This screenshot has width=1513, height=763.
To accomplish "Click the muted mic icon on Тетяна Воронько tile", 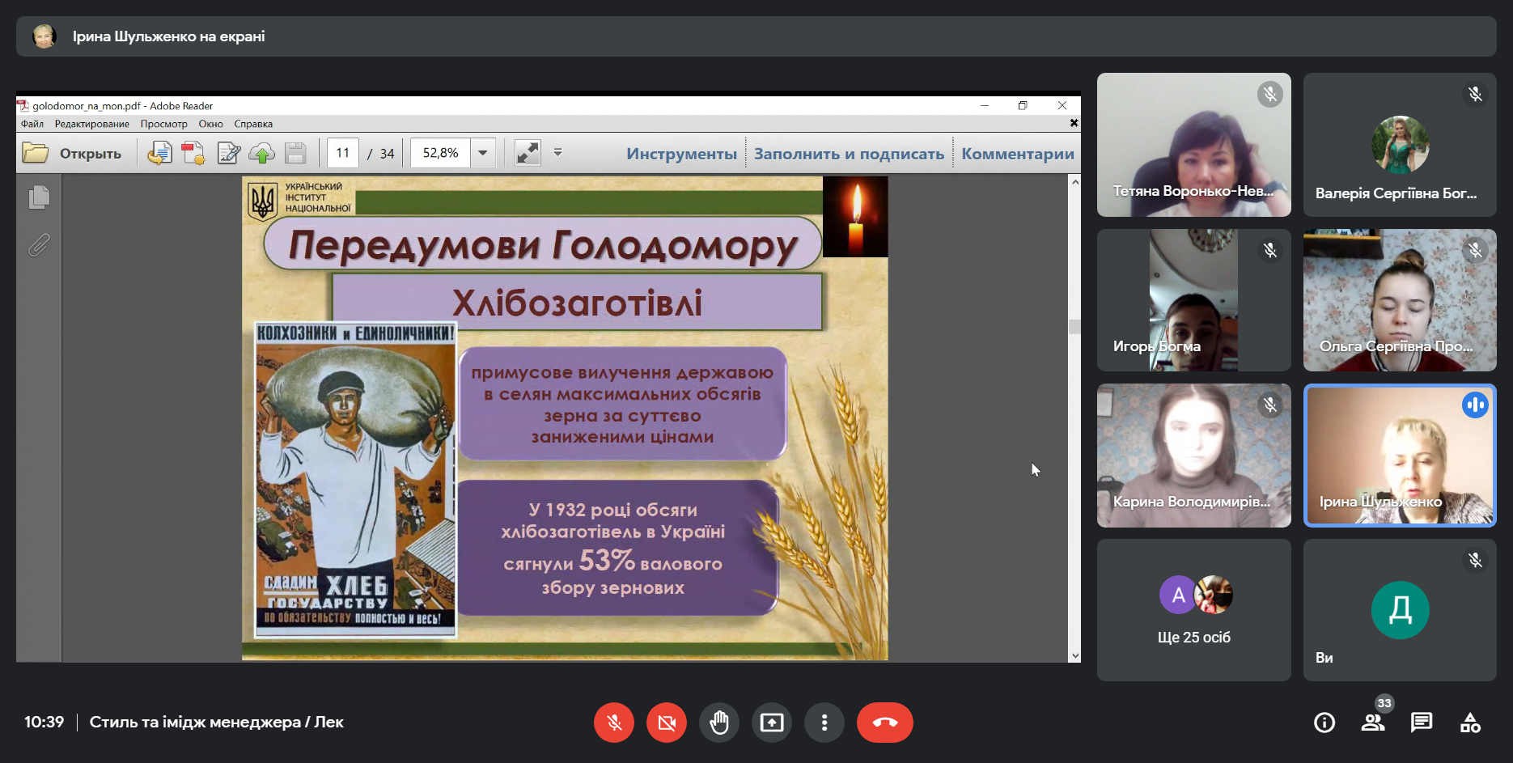I will click(x=1270, y=95).
